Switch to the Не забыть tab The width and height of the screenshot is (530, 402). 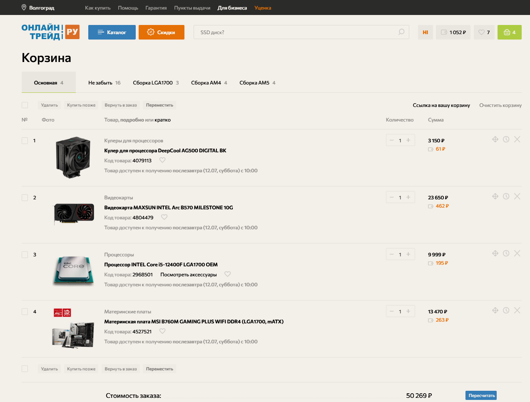[x=104, y=83]
